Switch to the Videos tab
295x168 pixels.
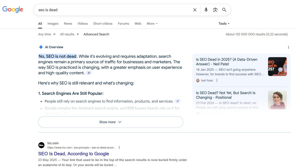point(83,24)
